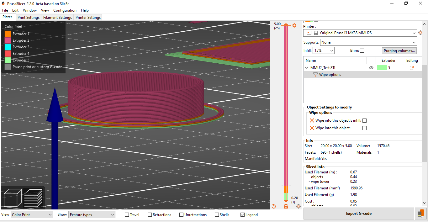This screenshot has width=428, height=222.
Task: Toggle visibility of MMU2_Test.STL
Action: (371, 68)
